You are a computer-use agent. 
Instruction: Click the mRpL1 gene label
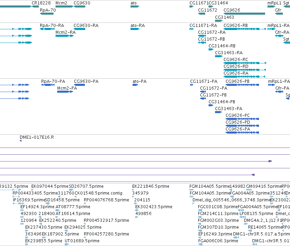pos(274,3)
